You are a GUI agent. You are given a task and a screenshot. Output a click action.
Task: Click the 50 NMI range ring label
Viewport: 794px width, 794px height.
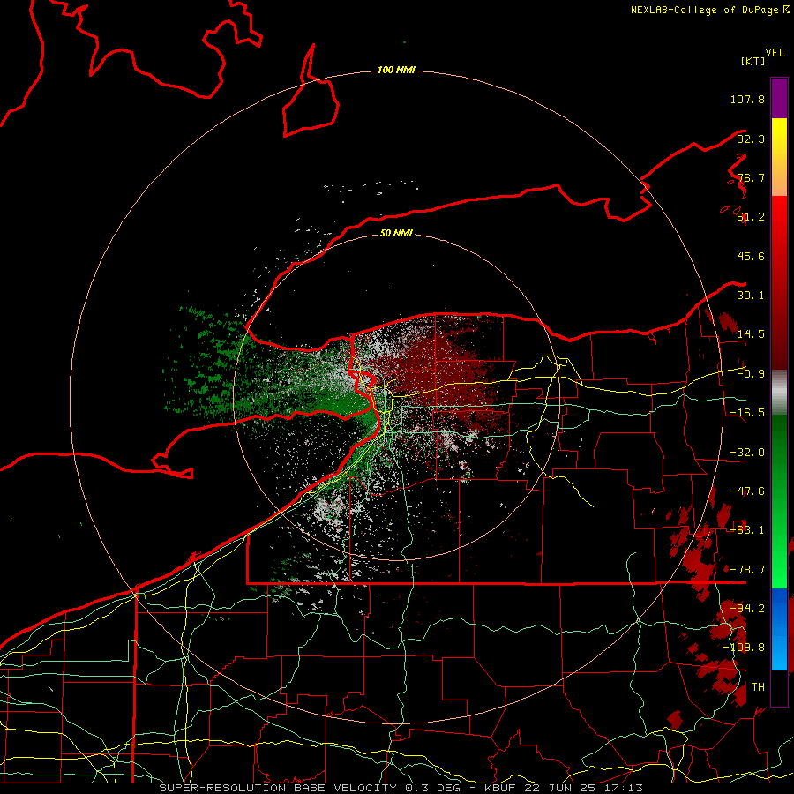396,233
